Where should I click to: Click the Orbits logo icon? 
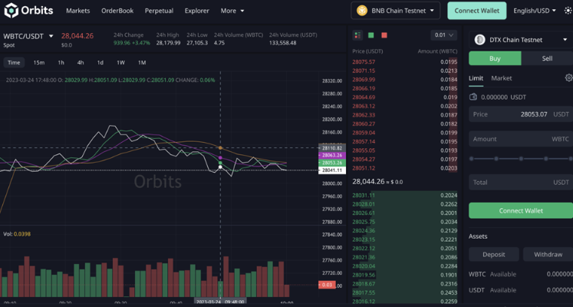(x=11, y=10)
